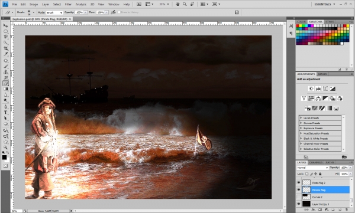
Task: Open the eraser Mode dropdown
Action: click(54, 12)
